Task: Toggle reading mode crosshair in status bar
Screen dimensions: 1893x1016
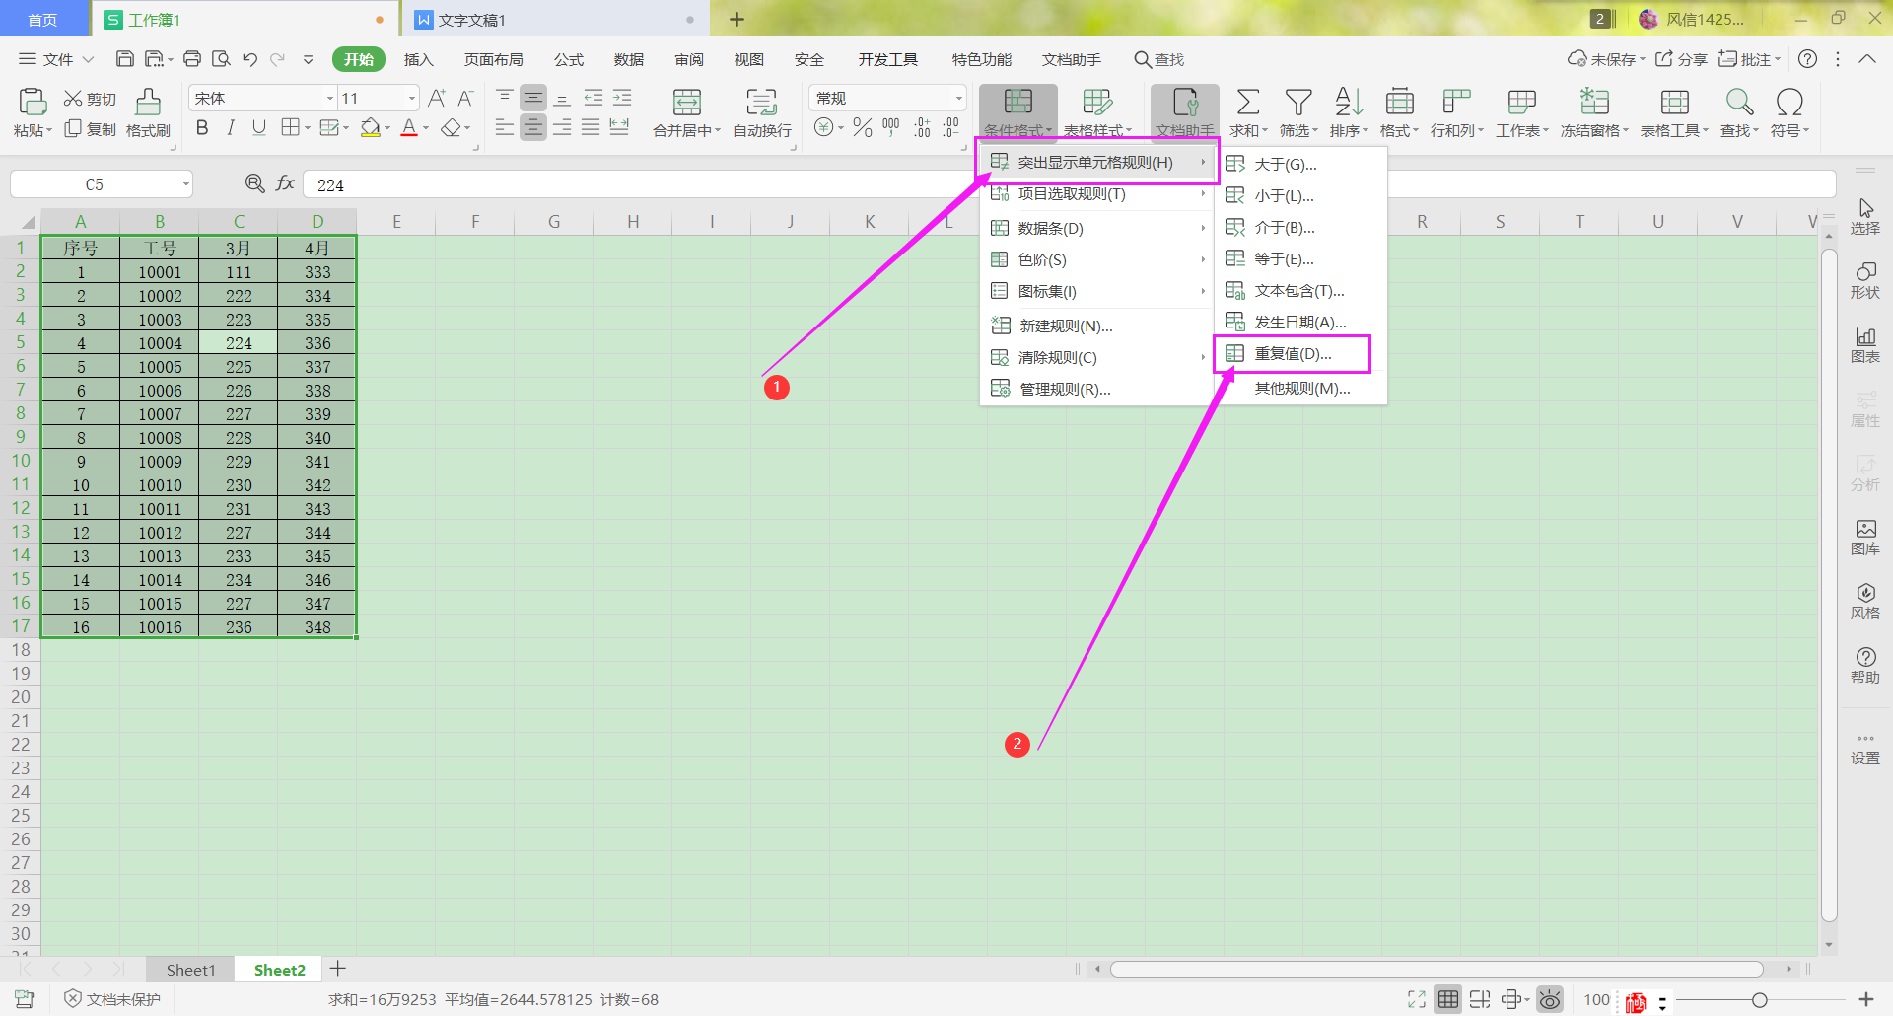Action: tap(1510, 999)
